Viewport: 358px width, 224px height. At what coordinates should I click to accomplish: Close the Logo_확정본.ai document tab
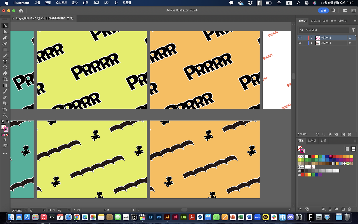coord(13,18)
